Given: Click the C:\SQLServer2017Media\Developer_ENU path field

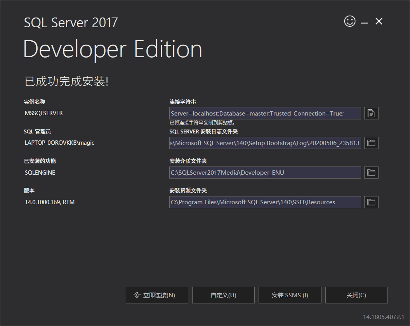Looking at the screenshot, I should pos(265,172).
